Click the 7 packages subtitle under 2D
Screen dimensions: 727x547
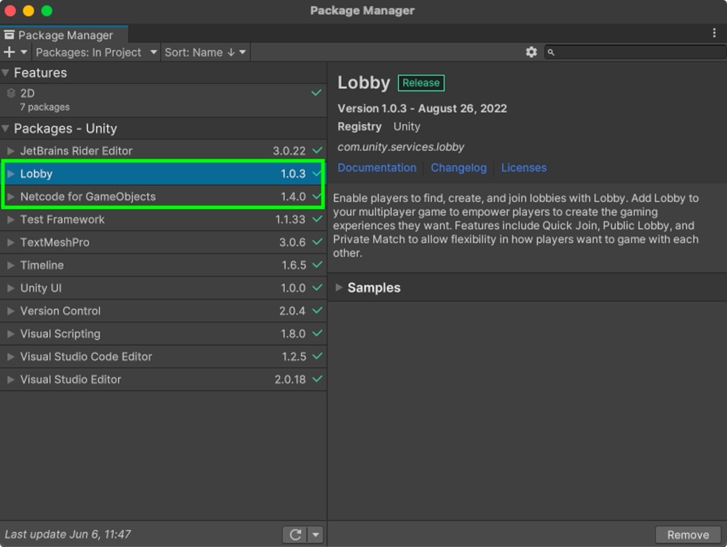pyautogui.click(x=45, y=107)
